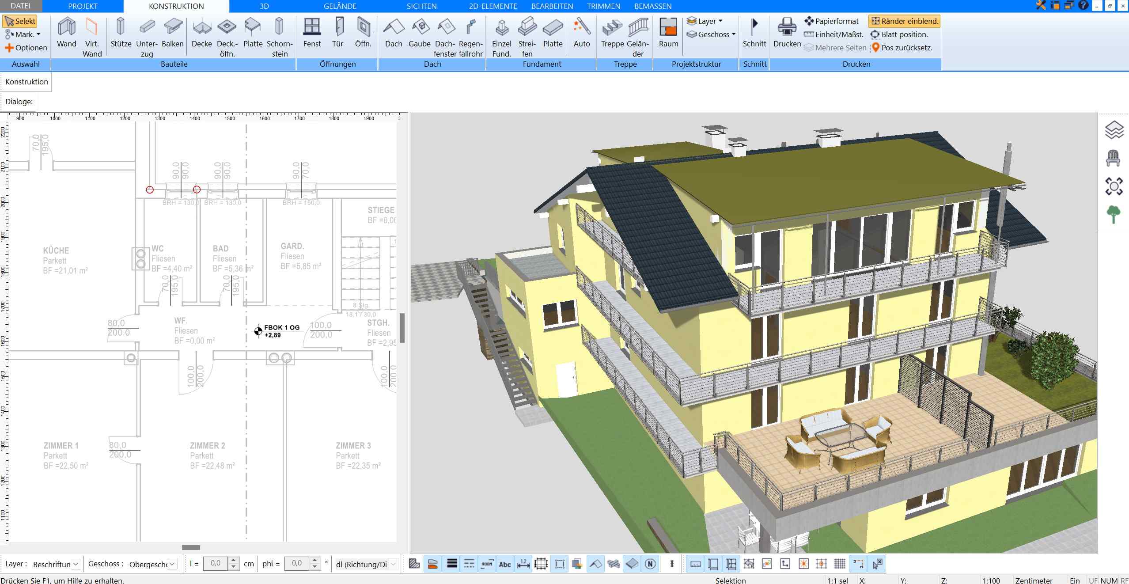The width and height of the screenshot is (1129, 584).
Task: Choose the Einzel Fund. foundation tool
Action: [x=501, y=37]
